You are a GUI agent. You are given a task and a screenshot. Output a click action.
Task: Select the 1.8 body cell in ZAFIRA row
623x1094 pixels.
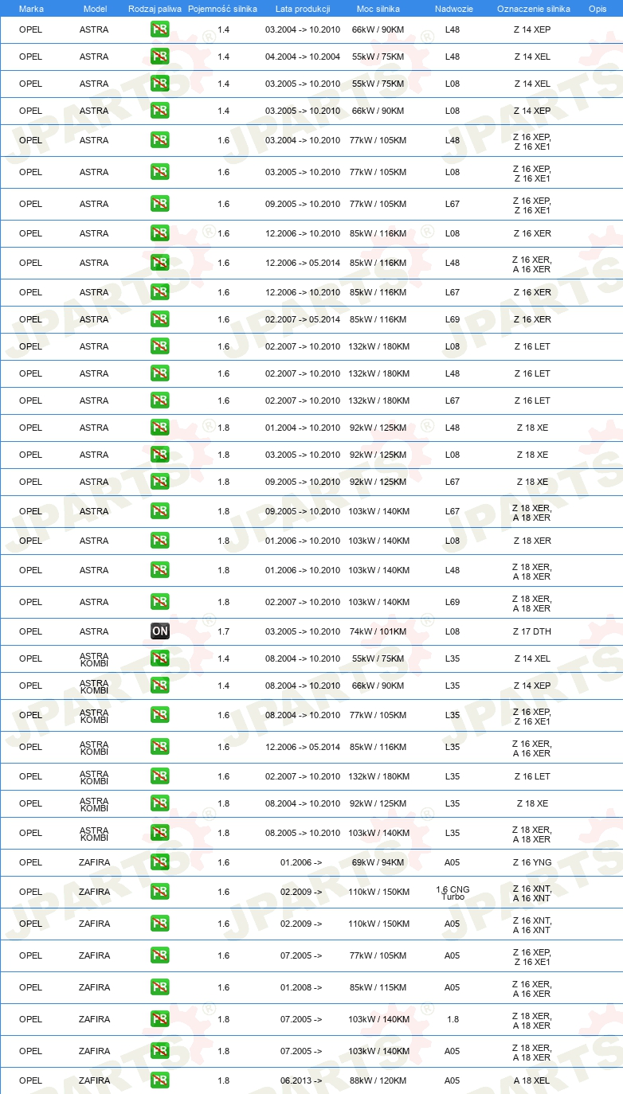point(453,1019)
